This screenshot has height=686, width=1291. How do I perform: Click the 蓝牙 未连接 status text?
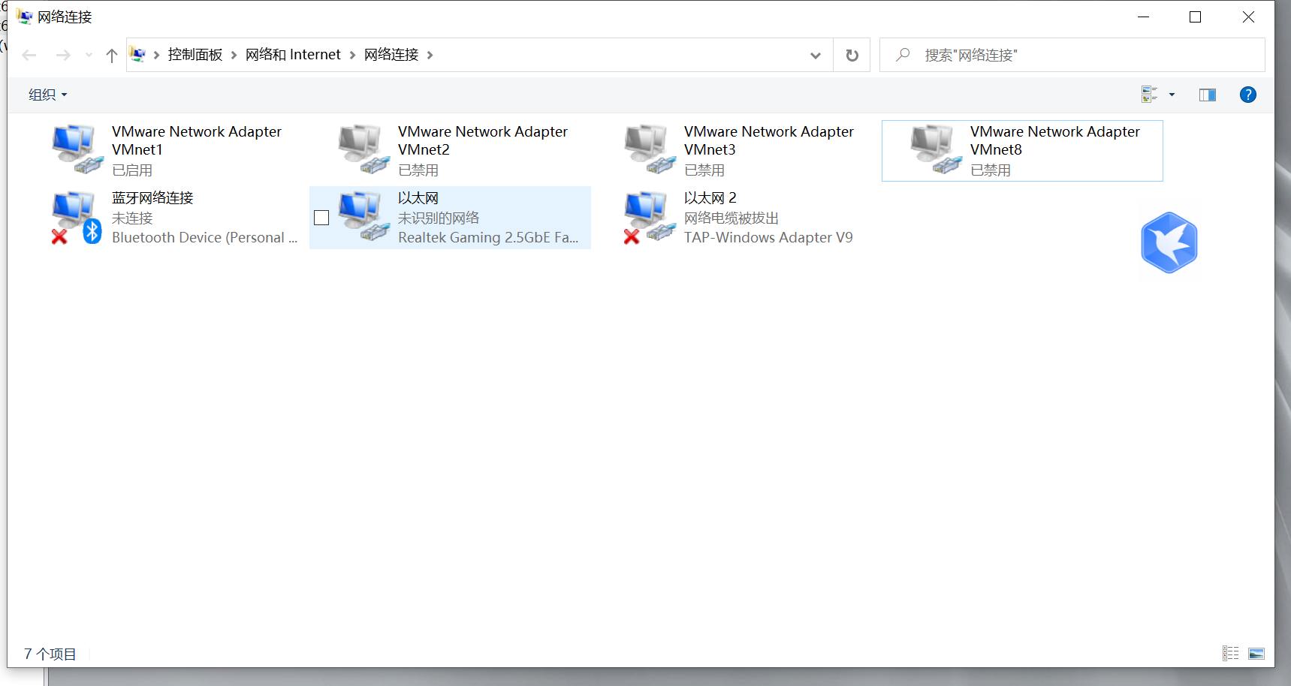132,218
